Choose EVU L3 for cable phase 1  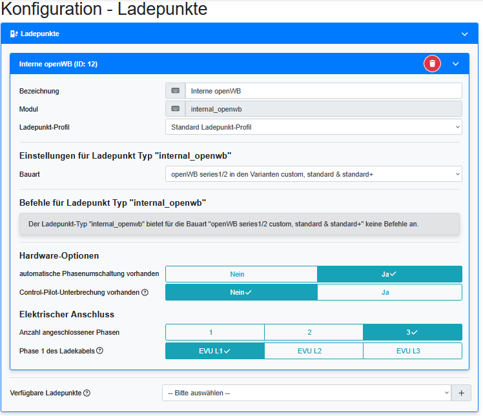(x=413, y=351)
